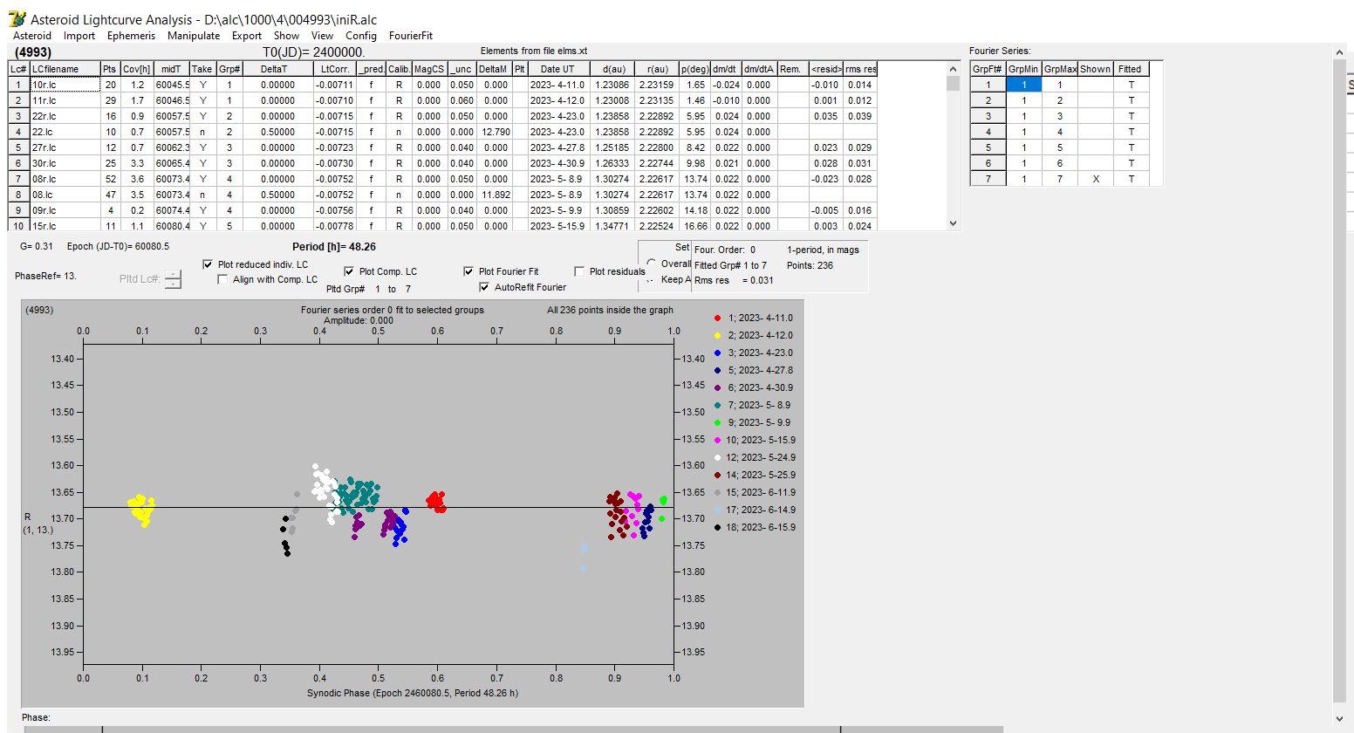The width and height of the screenshot is (1354, 733).
Task: Click GrpFt# row 3 in Fourier Series
Action: (988, 116)
